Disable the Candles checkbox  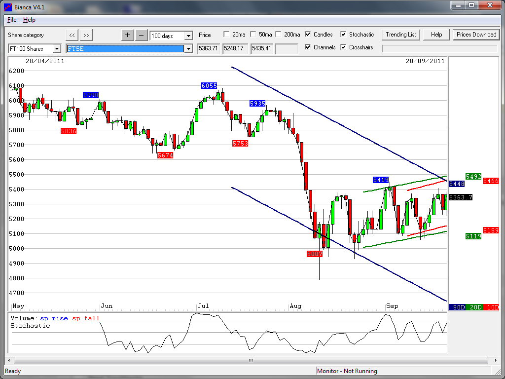308,35
